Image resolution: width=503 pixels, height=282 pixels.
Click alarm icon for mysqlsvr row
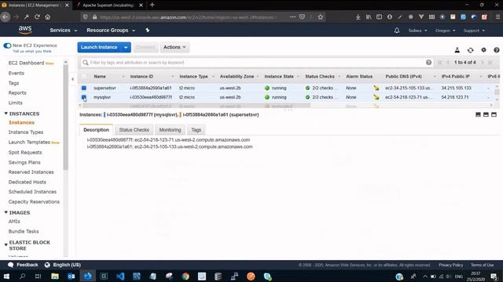(376, 97)
